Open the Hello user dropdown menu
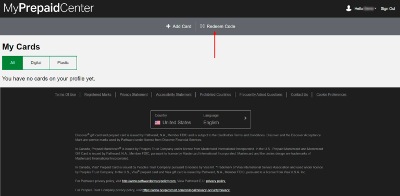400x196 pixels. (x=365, y=9)
